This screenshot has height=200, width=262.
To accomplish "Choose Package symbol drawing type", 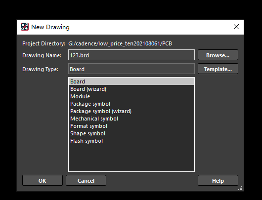I will click(131, 104).
